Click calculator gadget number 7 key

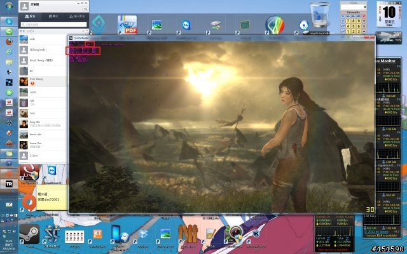coord(348,21)
